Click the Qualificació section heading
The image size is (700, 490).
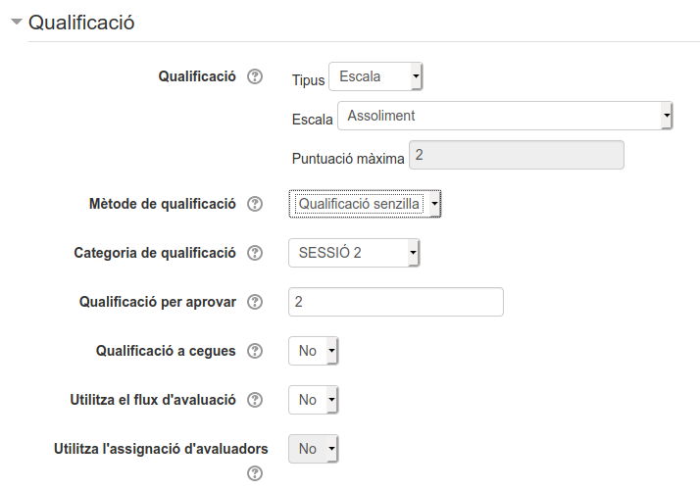click(x=81, y=23)
